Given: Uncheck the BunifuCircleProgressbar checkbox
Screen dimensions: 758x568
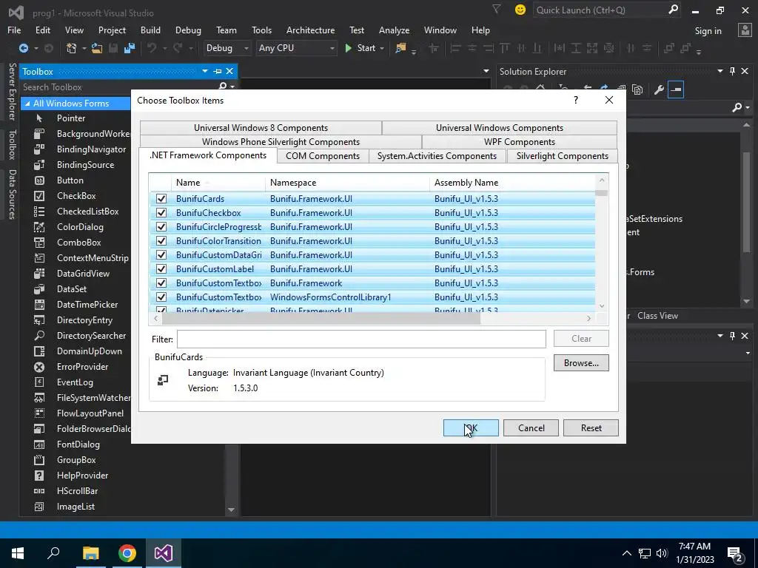Looking at the screenshot, I should (x=161, y=226).
